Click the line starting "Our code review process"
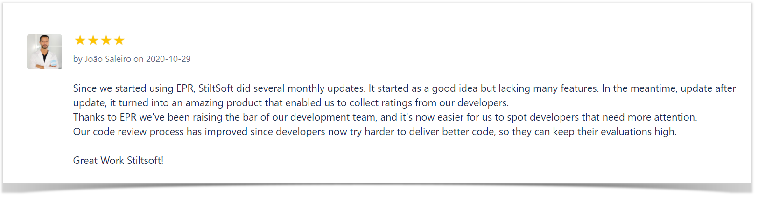758x197 pixels. (375, 132)
